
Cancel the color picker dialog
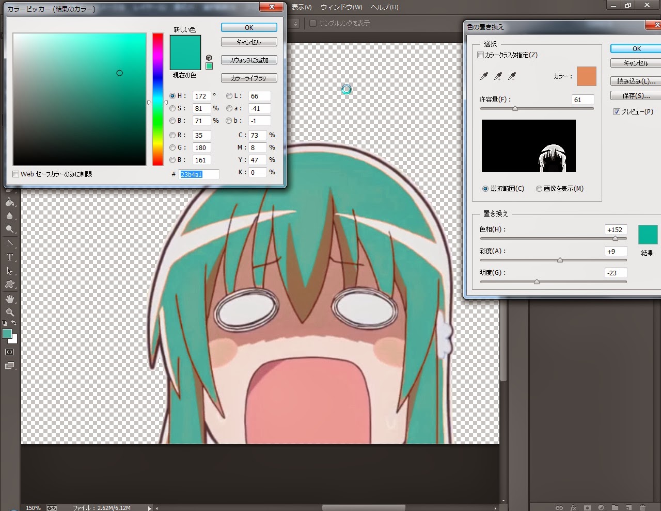pos(249,42)
